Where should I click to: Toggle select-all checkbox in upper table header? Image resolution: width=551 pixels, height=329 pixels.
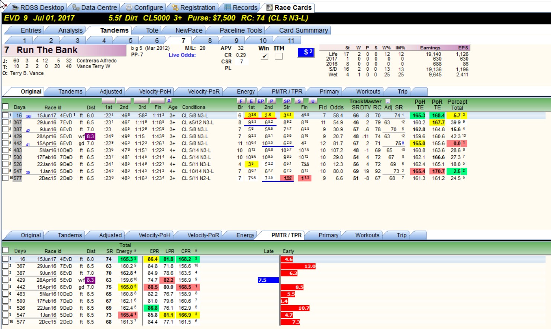click(5, 106)
